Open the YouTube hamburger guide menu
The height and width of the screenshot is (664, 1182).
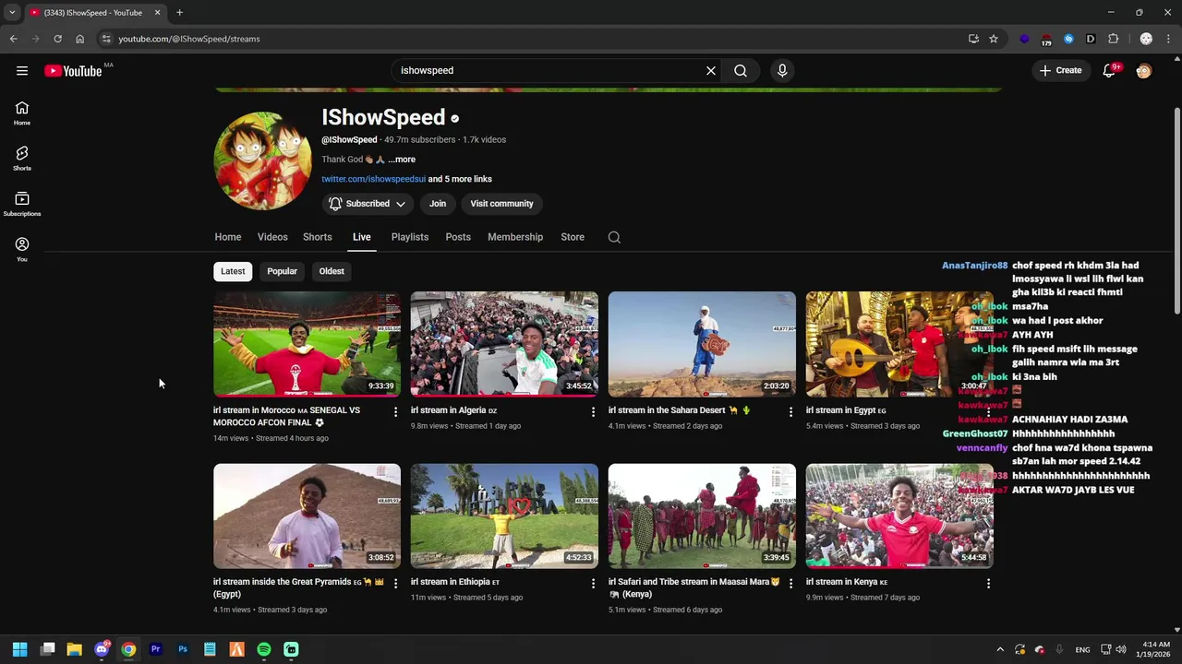[x=22, y=71]
